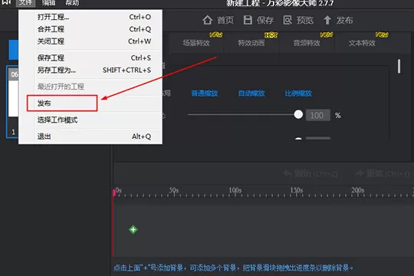Click the green plus add-background icon
414x276 pixels.
133,229
